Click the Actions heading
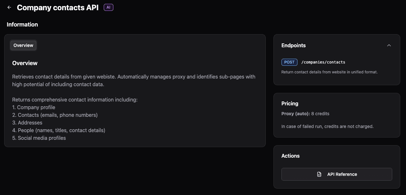 [x=290, y=156]
